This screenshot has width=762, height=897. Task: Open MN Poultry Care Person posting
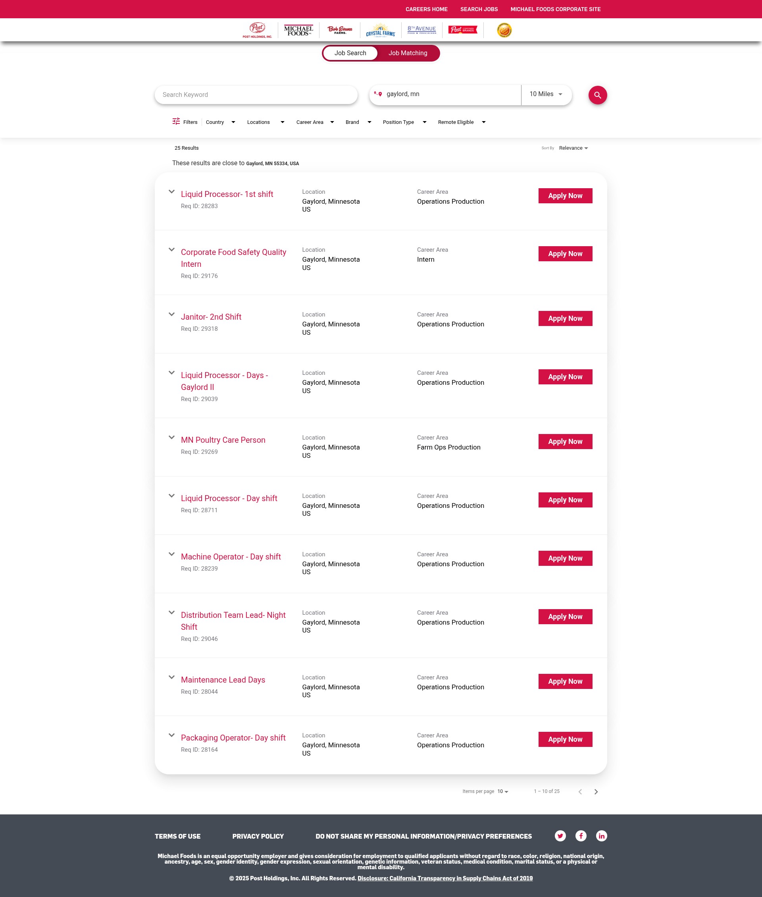pos(223,440)
